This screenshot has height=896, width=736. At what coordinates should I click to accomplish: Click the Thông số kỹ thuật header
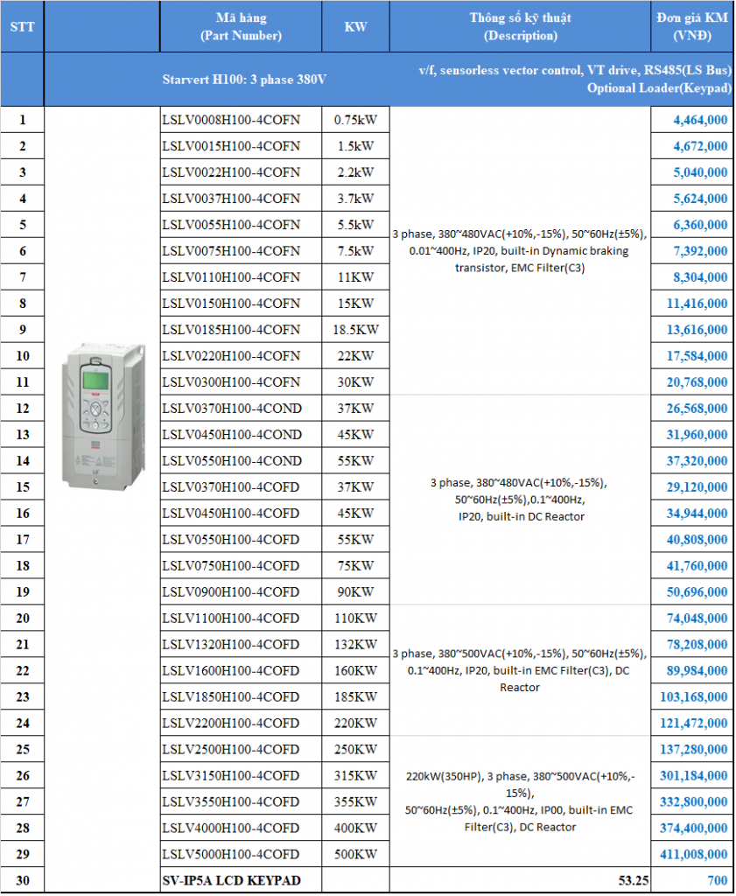tap(520, 27)
